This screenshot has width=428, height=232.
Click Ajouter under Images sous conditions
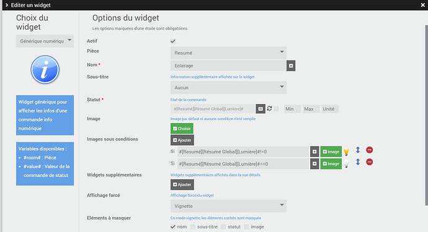coord(182,140)
